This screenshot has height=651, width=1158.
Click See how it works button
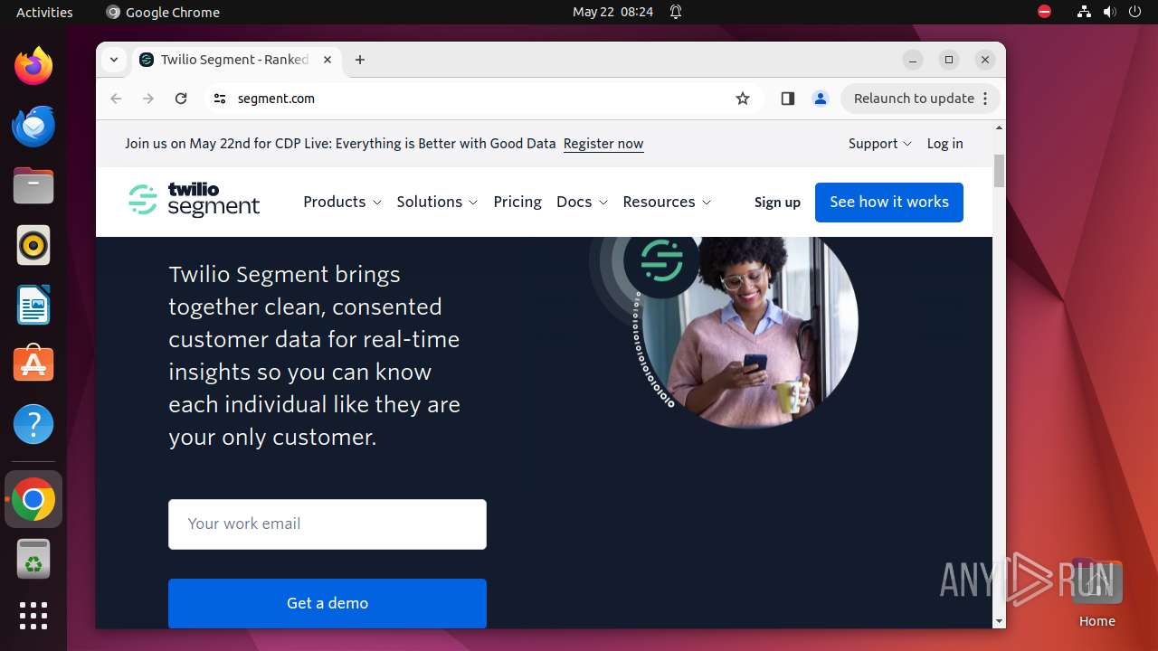889,203
